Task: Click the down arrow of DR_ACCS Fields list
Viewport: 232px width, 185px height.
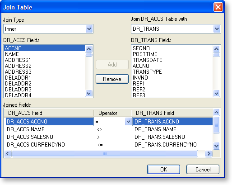Action: [89, 94]
